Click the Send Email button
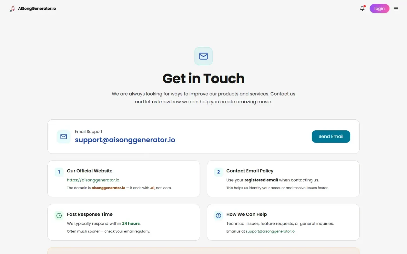 click(331, 136)
